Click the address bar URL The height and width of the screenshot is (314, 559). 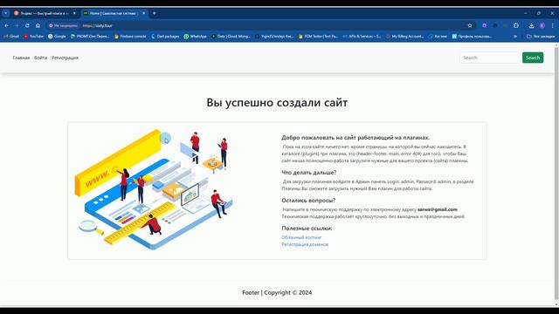[97, 25]
